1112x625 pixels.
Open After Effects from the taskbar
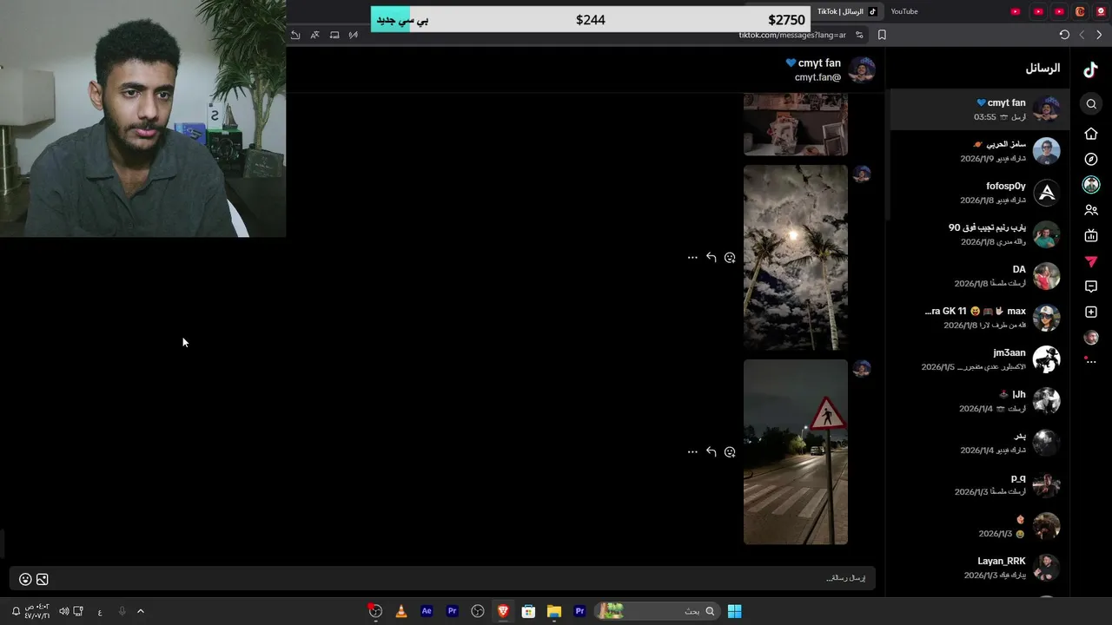427,611
